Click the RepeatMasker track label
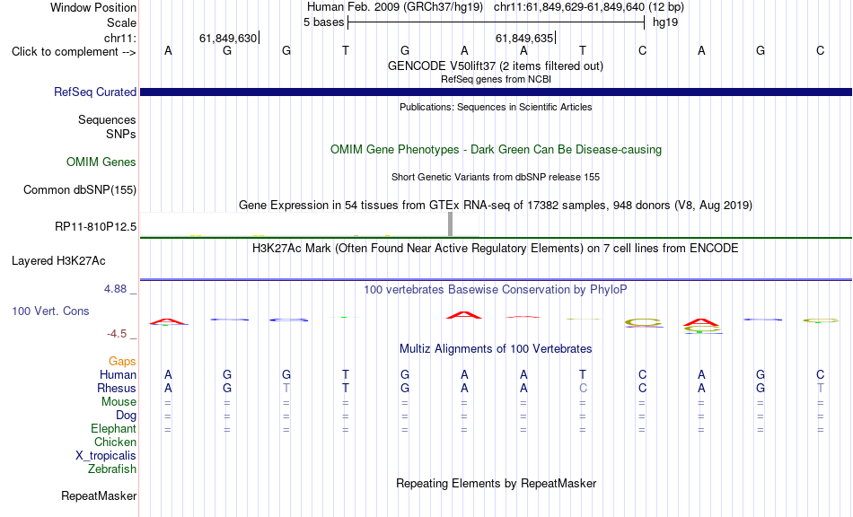Viewport: 853px width, 517px height. pyautogui.click(x=99, y=495)
